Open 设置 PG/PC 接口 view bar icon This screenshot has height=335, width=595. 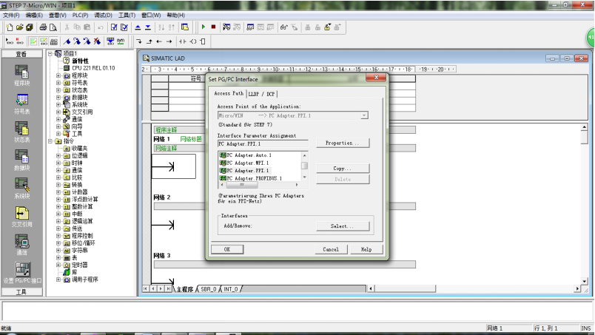22,272
